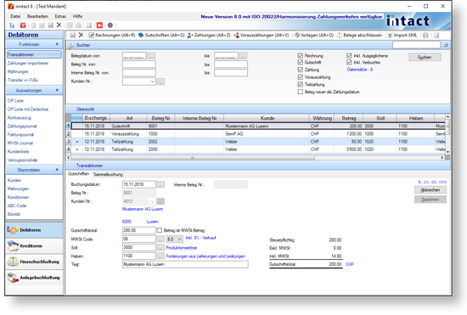Click the Speichern button
Viewport: 467px width, 315px height.
tap(430, 200)
